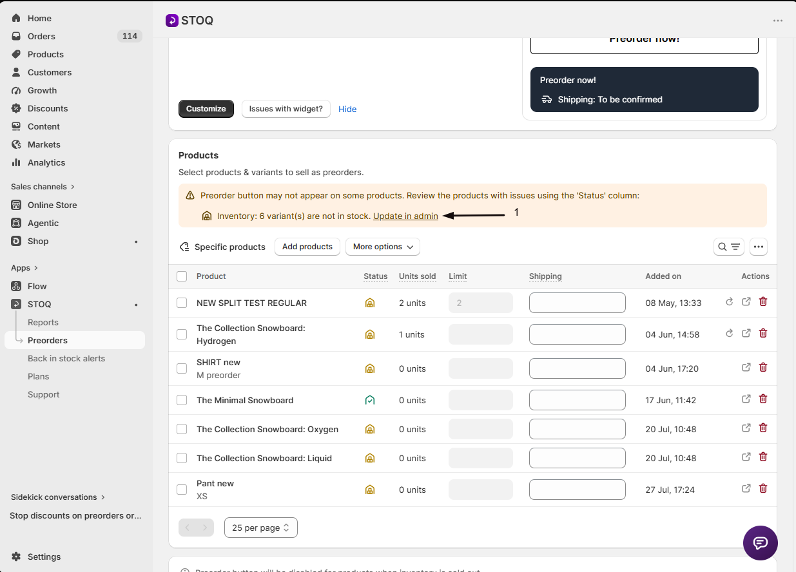The image size is (796, 572).
Task: Click shipping field for Pant new
Action: pos(578,490)
